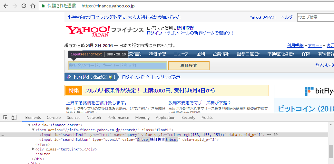The image size is (334, 164).
Task: Select 証券口座 in the navigation bar
Action: pos(248,54)
